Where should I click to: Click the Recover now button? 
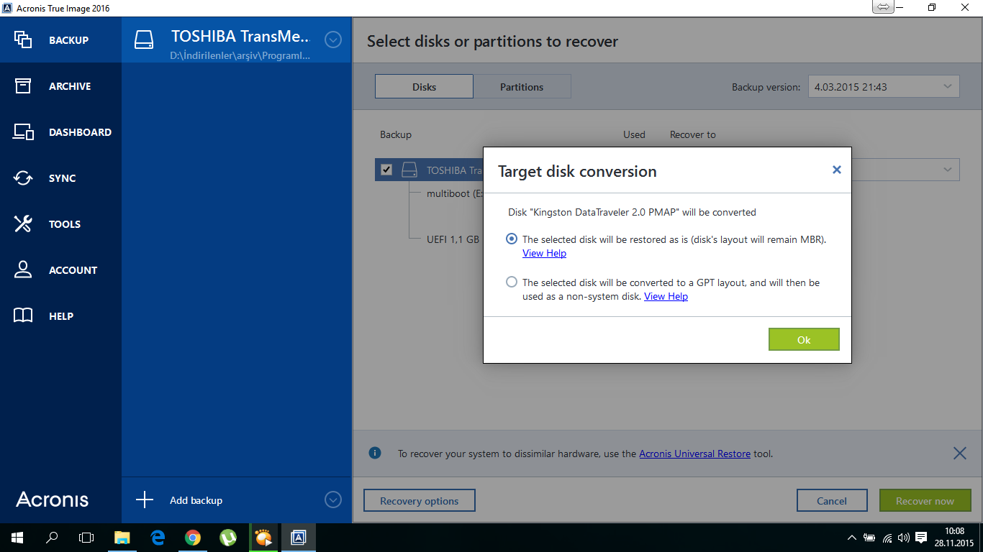(925, 501)
